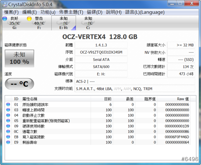Click the CrystalDiskInfo app icon in title bar
201x165 pixels.
click(x=5, y=4)
